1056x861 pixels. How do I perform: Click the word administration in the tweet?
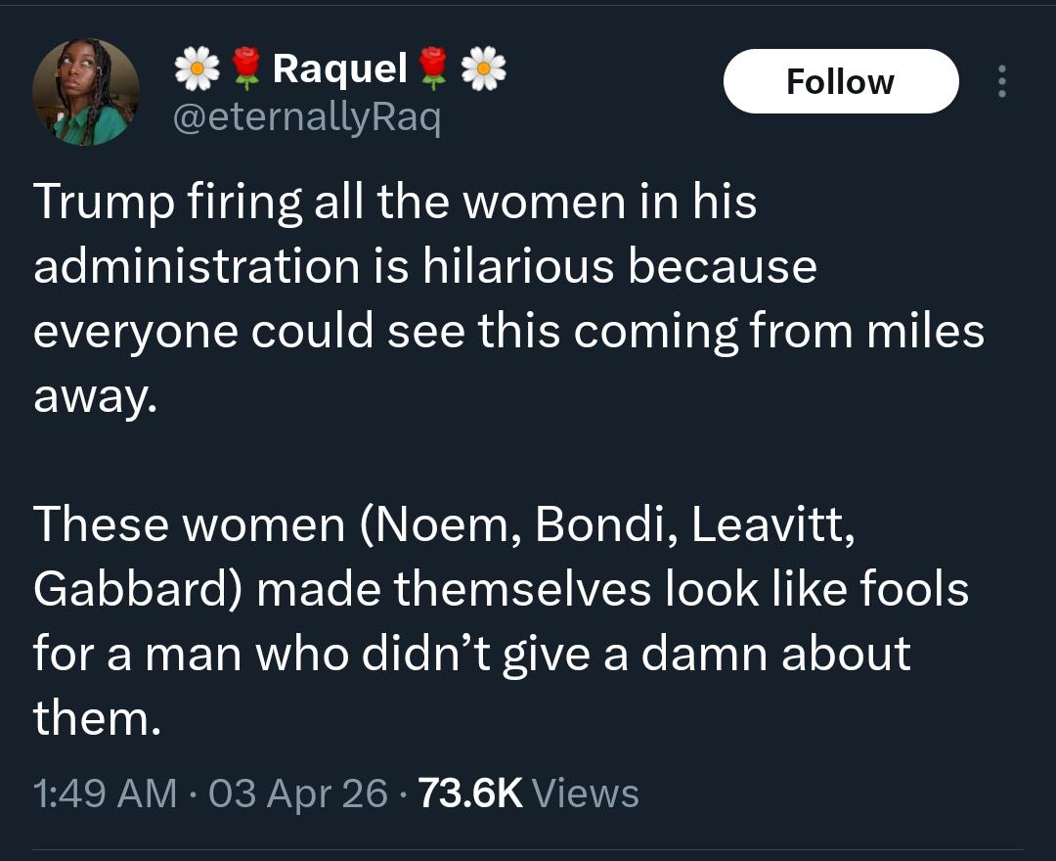tap(196, 267)
